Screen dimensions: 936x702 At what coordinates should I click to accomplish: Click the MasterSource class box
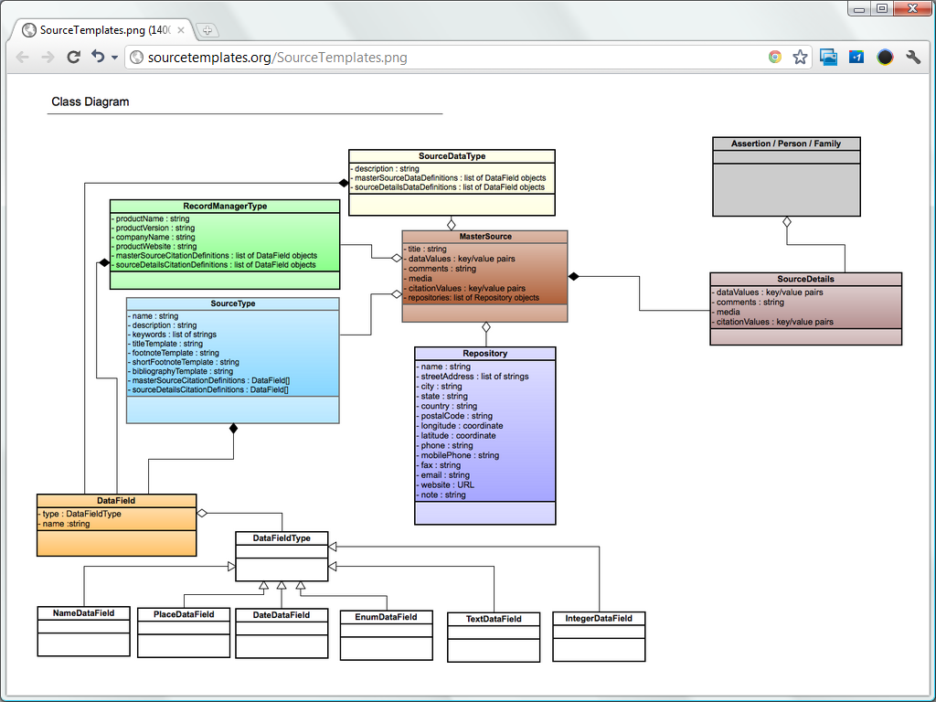(x=484, y=274)
